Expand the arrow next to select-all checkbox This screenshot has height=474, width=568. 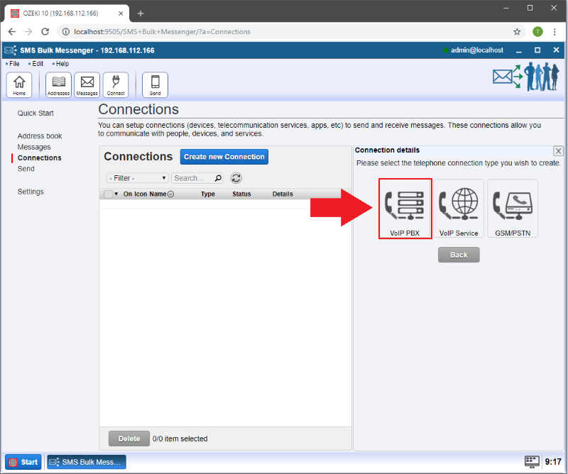tap(116, 194)
